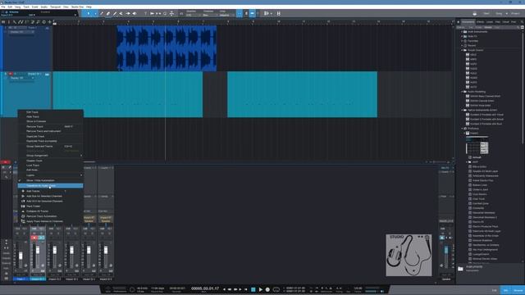
Task: Open the Transport menu
Action: coord(55,7)
